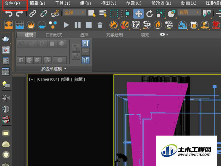Activate the Select and Scale tool
221x166 pixels.
click(x=161, y=14)
